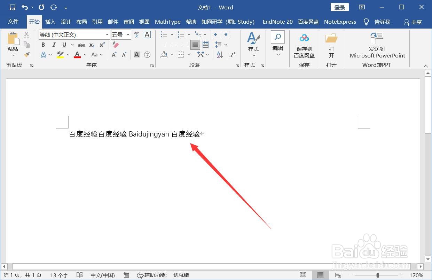Viewport: 432px width, 280px height.
Task: Show or hide paragraph marks
Action: (232, 55)
